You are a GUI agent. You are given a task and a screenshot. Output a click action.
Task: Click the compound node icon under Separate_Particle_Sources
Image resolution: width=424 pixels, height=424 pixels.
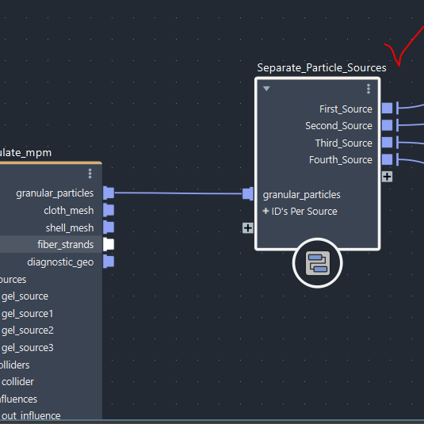[x=318, y=263]
